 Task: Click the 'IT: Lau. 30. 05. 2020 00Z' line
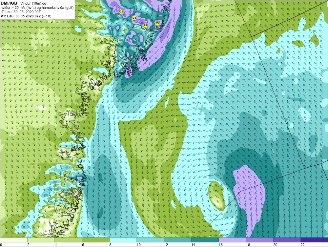point(21,12)
